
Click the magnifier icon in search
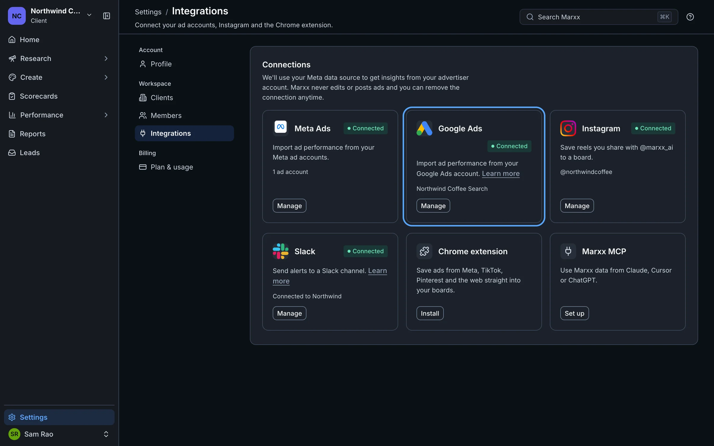point(530,17)
